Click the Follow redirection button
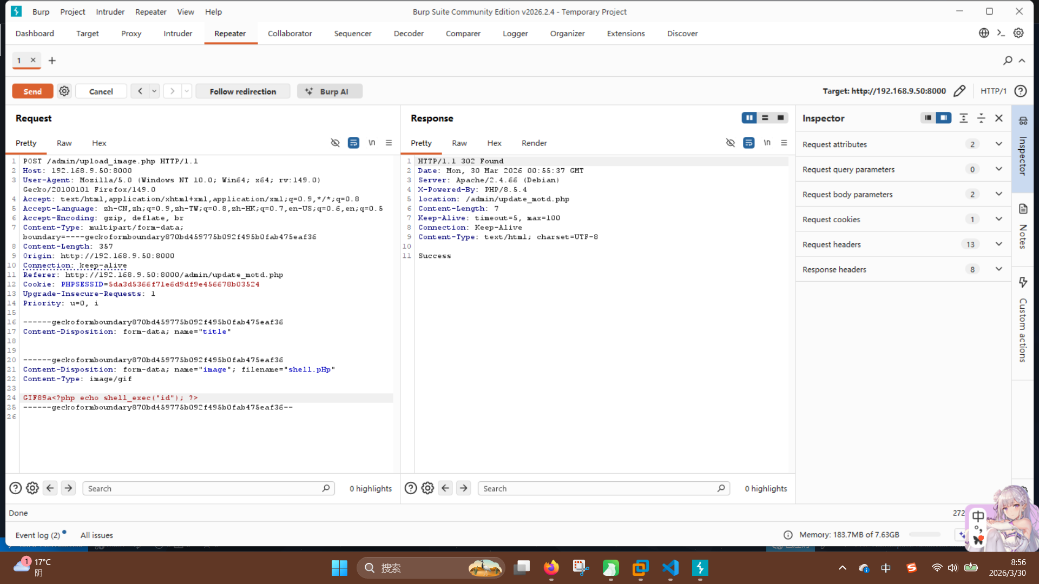 point(242,91)
